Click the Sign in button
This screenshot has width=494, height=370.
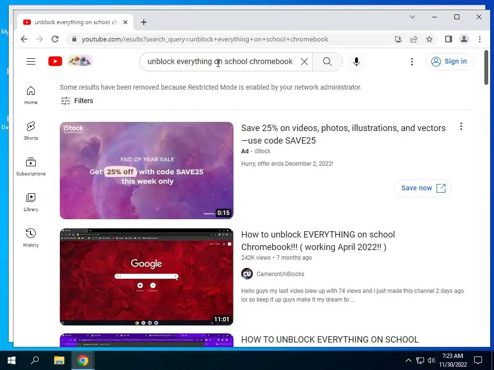[449, 61]
